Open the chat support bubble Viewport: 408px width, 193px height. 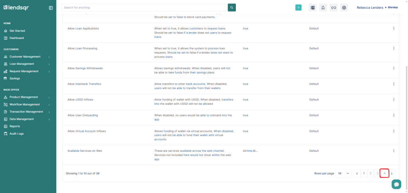(x=396, y=184)
